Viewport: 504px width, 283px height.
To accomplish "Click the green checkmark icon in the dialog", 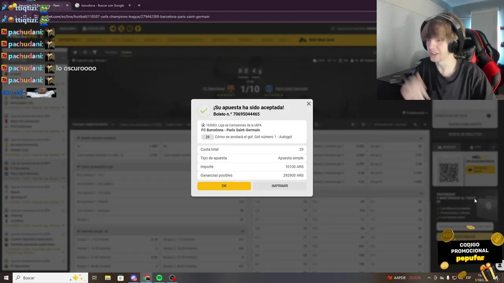I will click(x=204, y=110).
